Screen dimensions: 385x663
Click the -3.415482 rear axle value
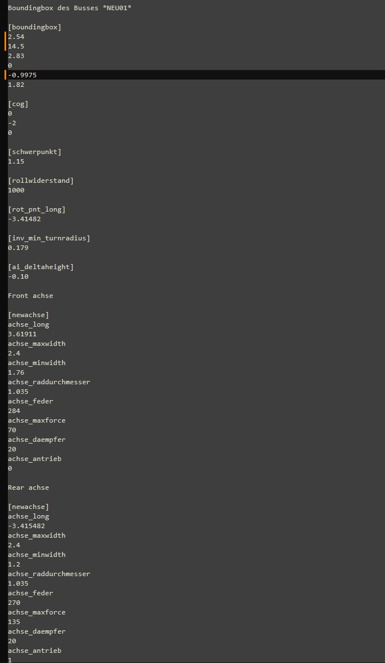26,526
